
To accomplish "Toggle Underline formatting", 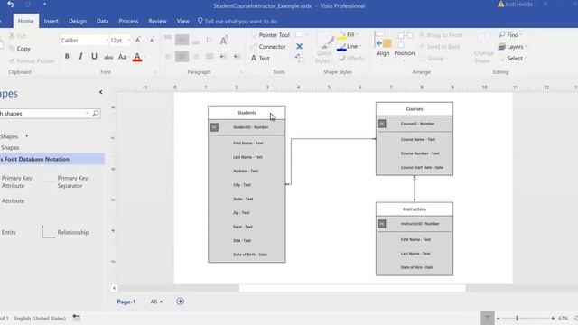I will 94,56.
